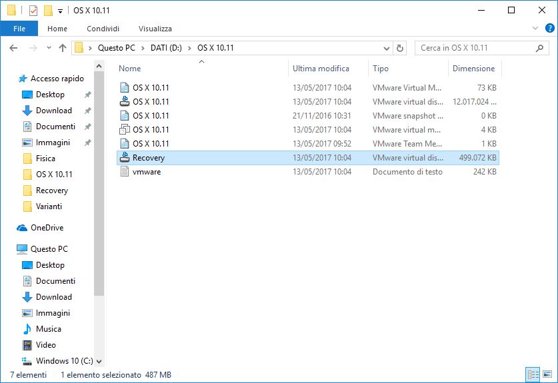Click the pin icon beside Documenti
The image size is (558, 383).
(x=87, y=127)
